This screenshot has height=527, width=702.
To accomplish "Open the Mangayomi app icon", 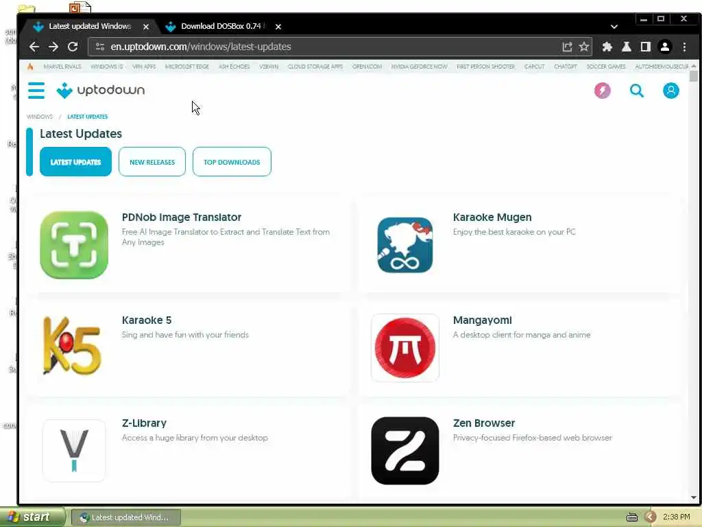I will [404, 348].
